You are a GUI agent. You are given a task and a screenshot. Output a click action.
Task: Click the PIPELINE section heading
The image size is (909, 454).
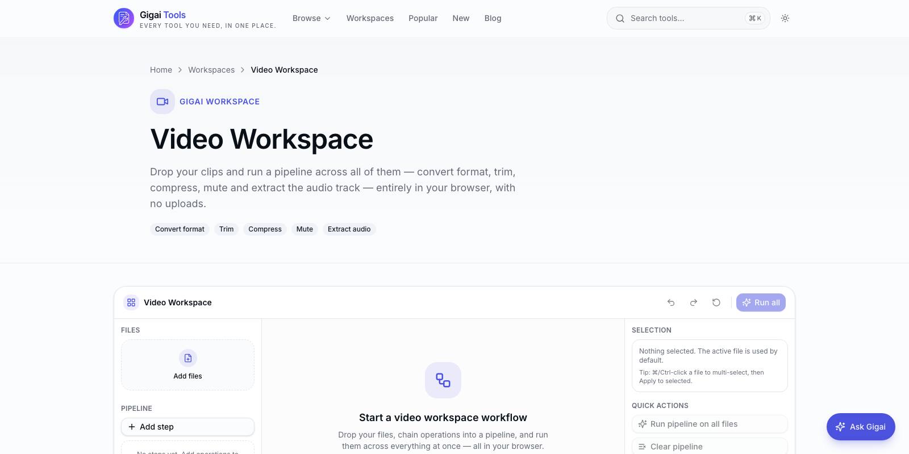136,409
